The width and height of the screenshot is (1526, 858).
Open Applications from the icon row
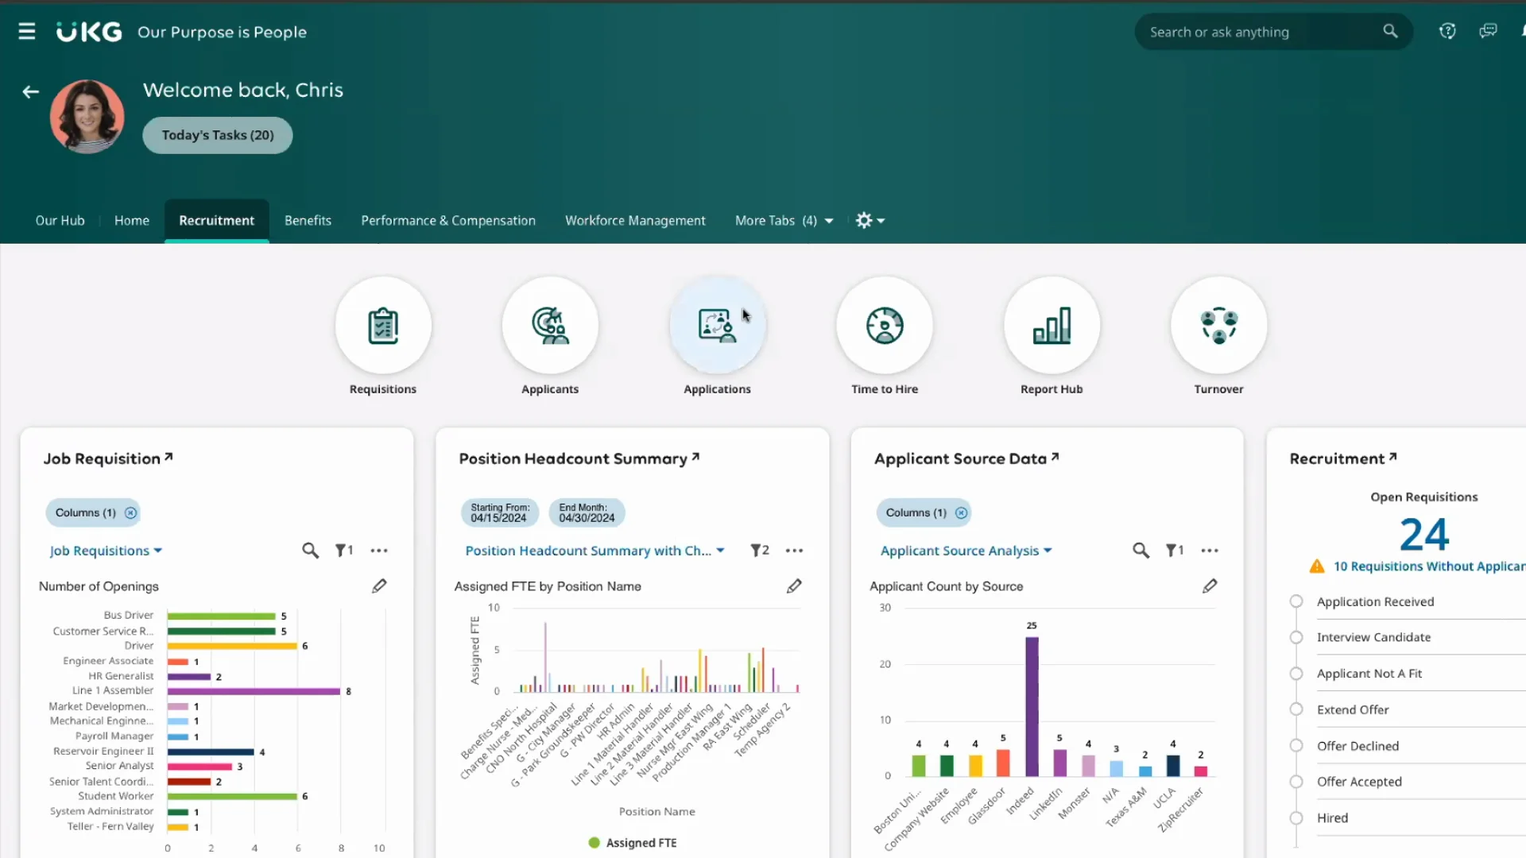(x=716, y=325)
